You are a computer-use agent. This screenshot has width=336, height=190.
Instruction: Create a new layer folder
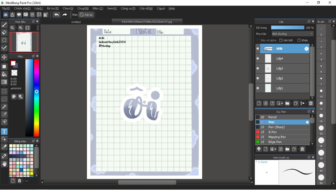pos(287,103)
